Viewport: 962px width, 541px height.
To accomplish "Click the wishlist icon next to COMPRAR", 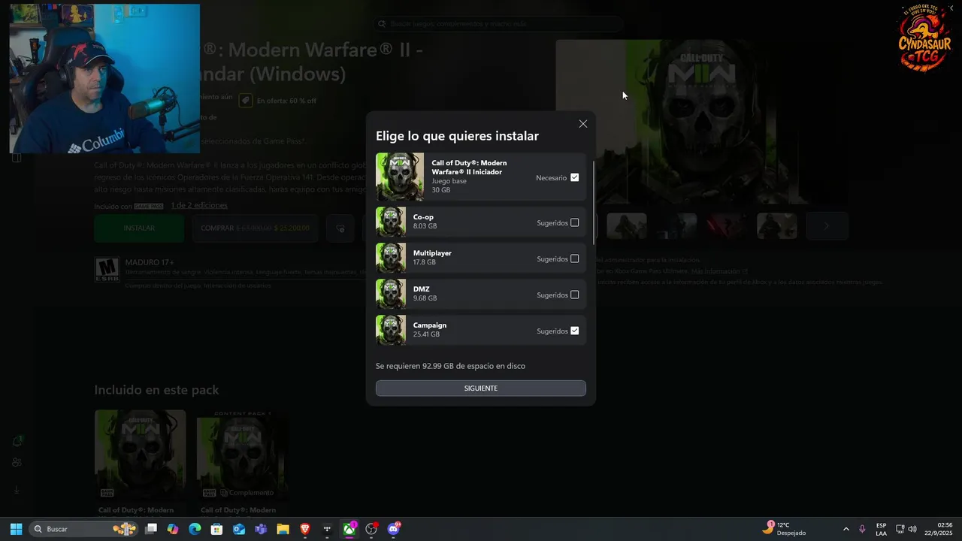I will tap(340, 228).
